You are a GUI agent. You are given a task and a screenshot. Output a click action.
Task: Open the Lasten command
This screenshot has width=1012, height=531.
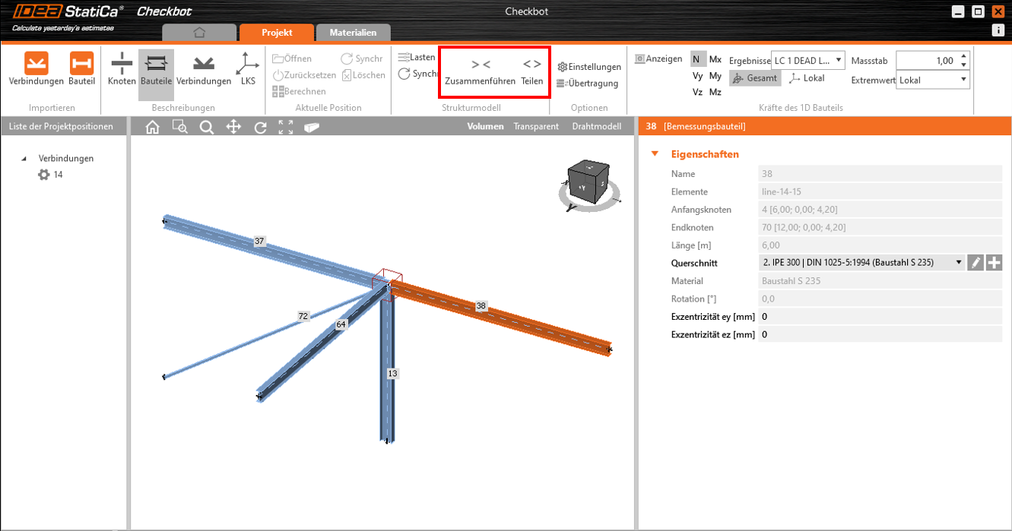417,57
